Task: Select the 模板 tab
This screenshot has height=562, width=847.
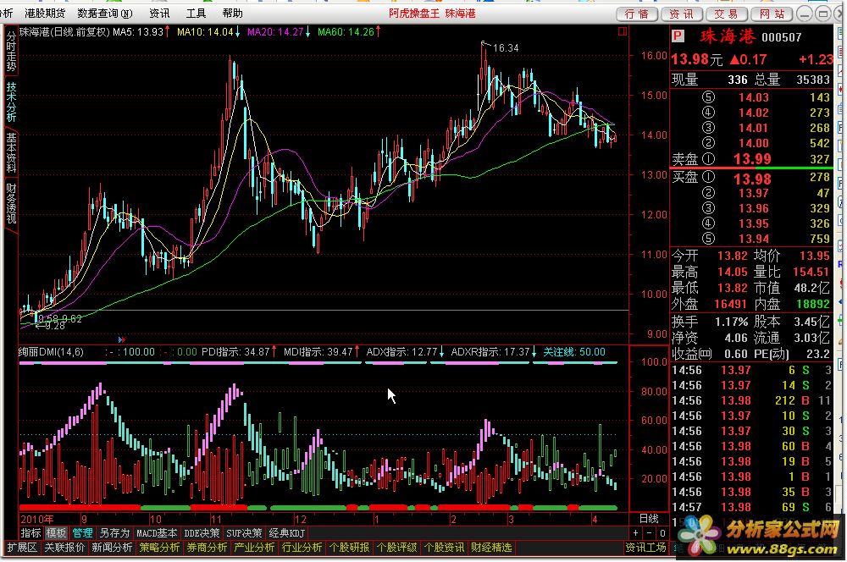Action: 56,533
